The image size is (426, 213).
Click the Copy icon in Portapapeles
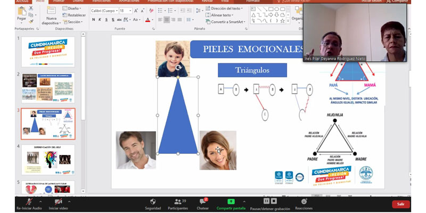tap(31, 15)
